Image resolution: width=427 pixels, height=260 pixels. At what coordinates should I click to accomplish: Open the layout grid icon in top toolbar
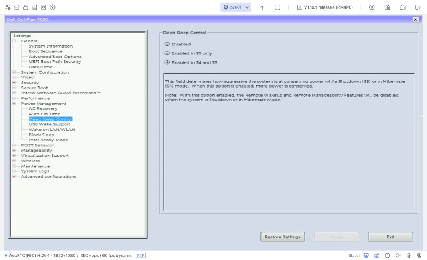point(44,7)
